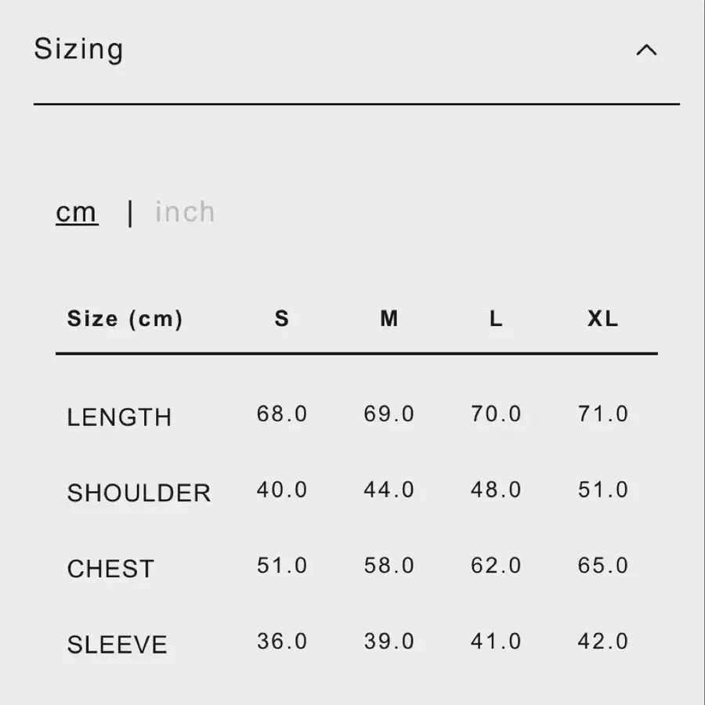Switch units to inch
This screenshot has width=705, height=705.
click(185, 211)
